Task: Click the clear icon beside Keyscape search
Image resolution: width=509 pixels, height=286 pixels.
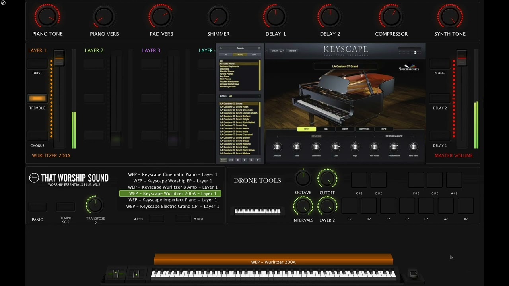Action: click(x=259, y=48)
